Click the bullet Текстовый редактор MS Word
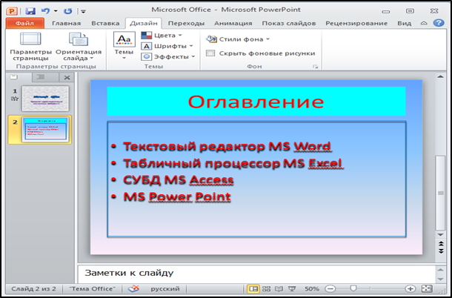 pos(227,147)
